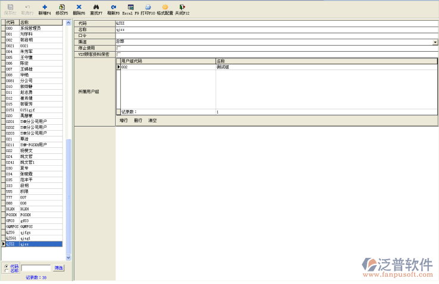
Task: Toggle the VIP顾客资料保密 checkbox
Action: [118, 54]
